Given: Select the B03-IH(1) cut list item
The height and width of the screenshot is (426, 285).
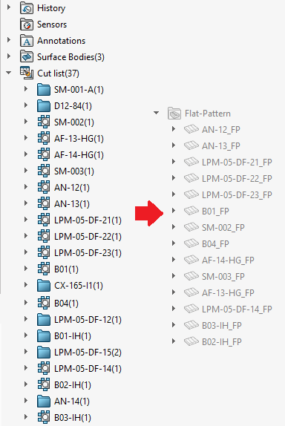Looking at the screenshot, I should (73, 418).
